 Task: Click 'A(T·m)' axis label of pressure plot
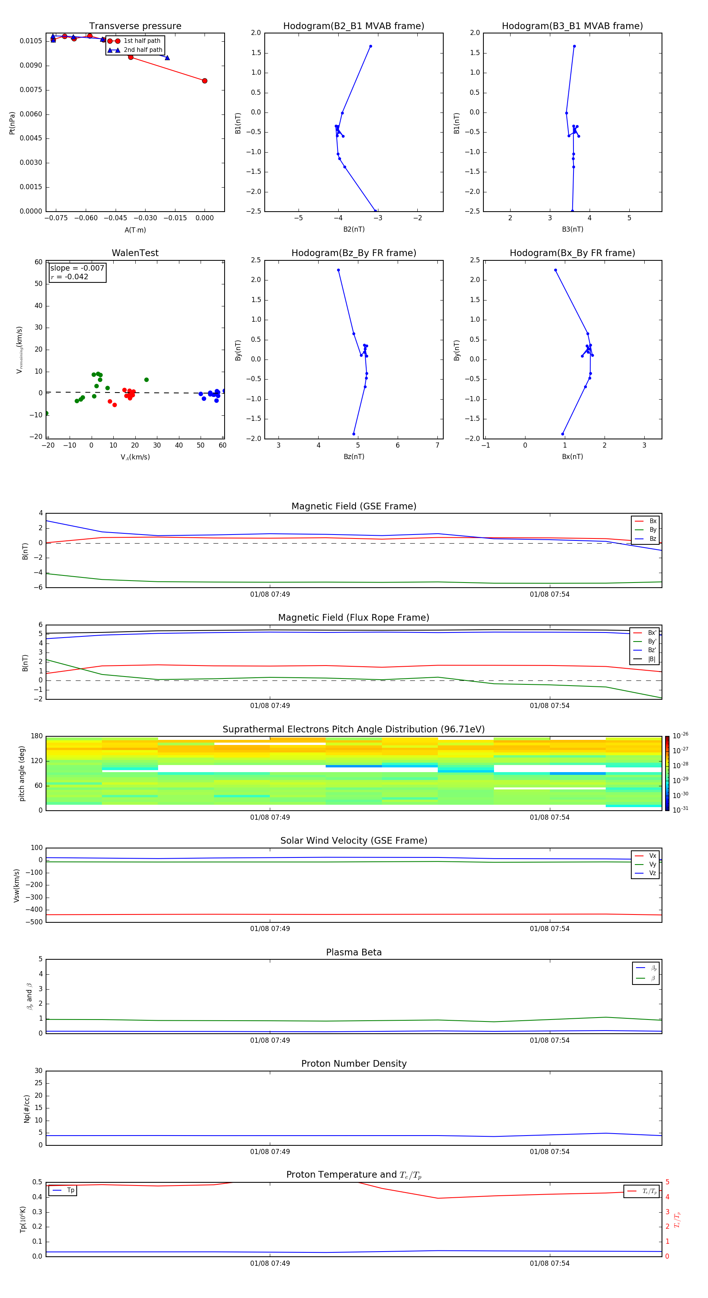point(135,230)
